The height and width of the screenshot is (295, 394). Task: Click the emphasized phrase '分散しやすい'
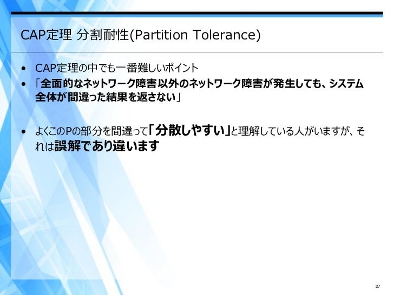click(190, 130)
